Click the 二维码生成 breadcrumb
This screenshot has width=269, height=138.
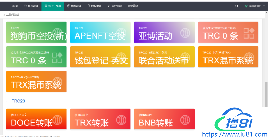(12, 15)
